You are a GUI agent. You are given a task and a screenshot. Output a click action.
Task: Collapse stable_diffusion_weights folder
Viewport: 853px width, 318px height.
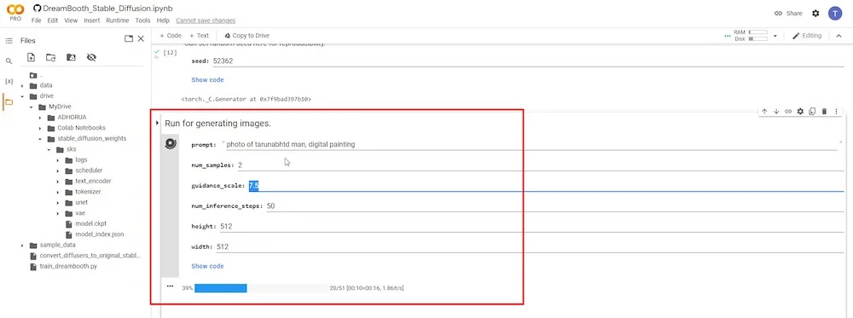[x=40, y=139]
